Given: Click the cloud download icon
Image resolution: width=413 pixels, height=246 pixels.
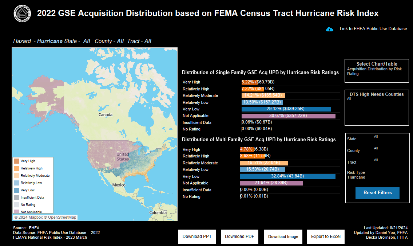Looking at the screenshot, I should point(330,29).
